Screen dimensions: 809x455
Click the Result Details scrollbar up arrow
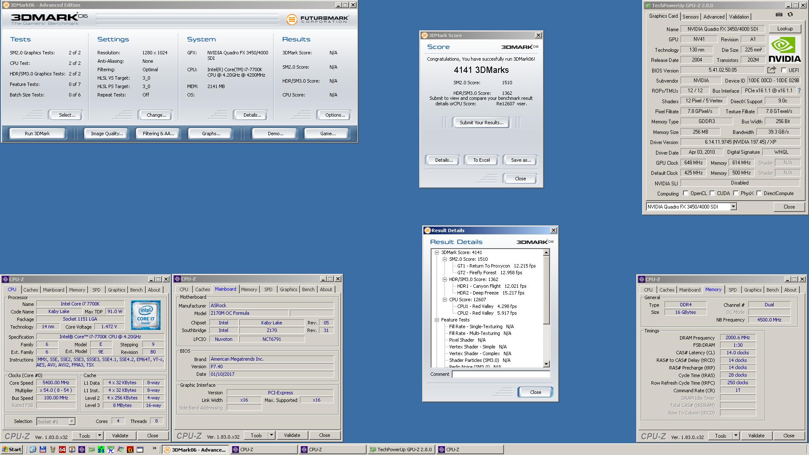pos(546,252)
